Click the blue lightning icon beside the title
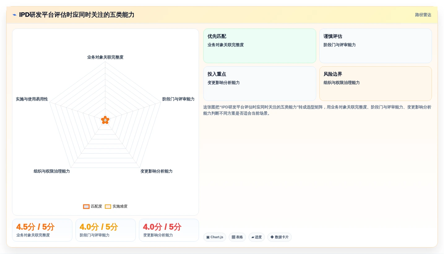 click(x=15, y=15)
